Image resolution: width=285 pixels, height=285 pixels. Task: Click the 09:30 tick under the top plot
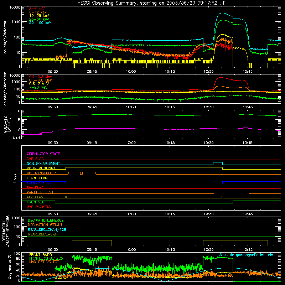click(53, 72)
